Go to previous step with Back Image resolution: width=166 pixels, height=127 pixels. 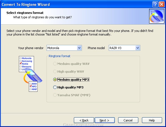tap(84, 120)
